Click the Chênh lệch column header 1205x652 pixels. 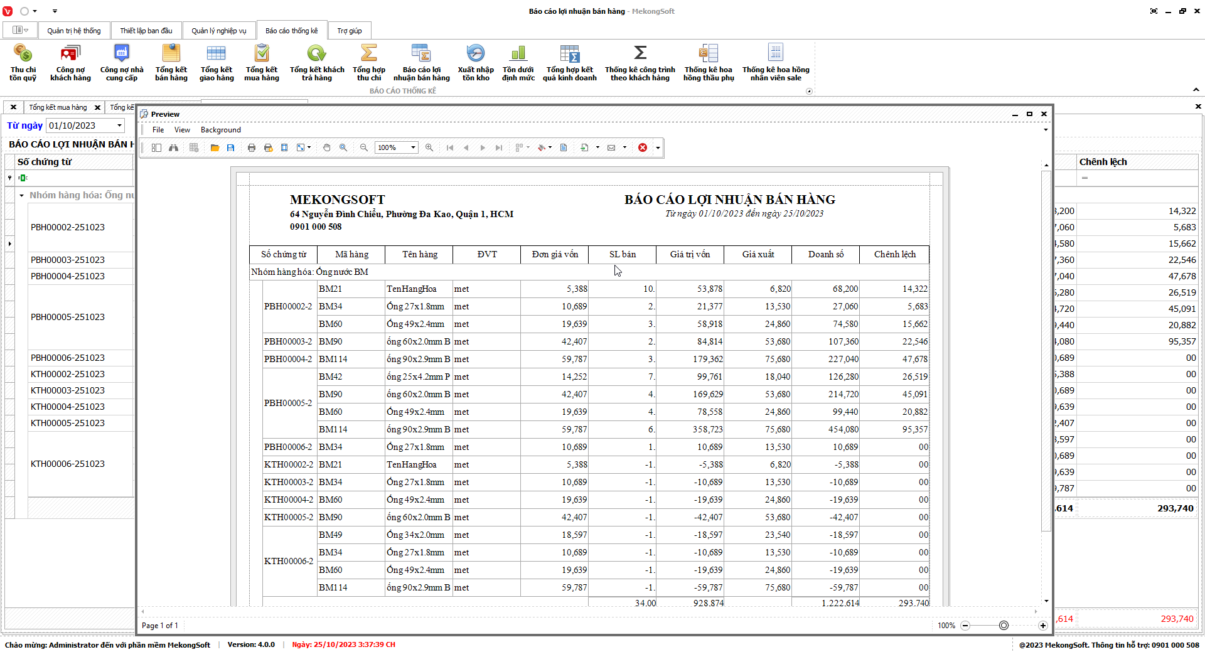click(x=1103, y=162)
